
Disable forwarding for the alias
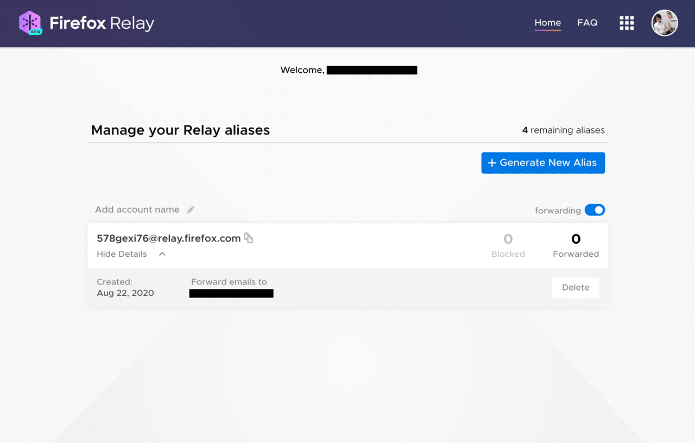click(595, 210)
